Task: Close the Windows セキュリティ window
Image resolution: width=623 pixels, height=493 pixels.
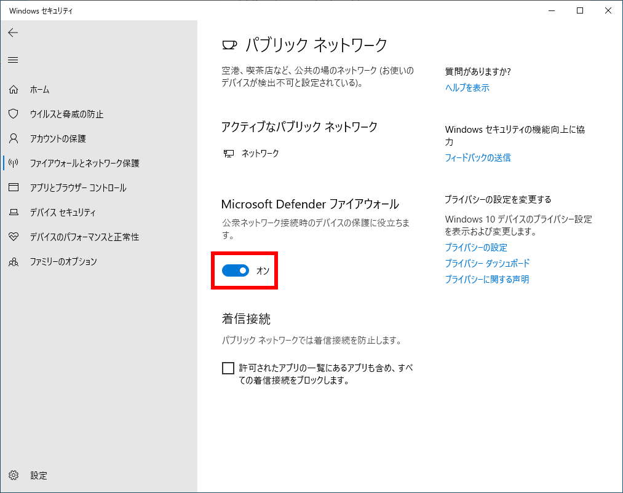Action: coord(608,10)
